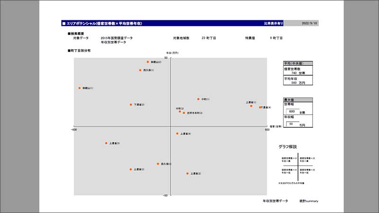Click the 9 町丁目 value
Screen dimensions: 379x213
pos(276,38)
